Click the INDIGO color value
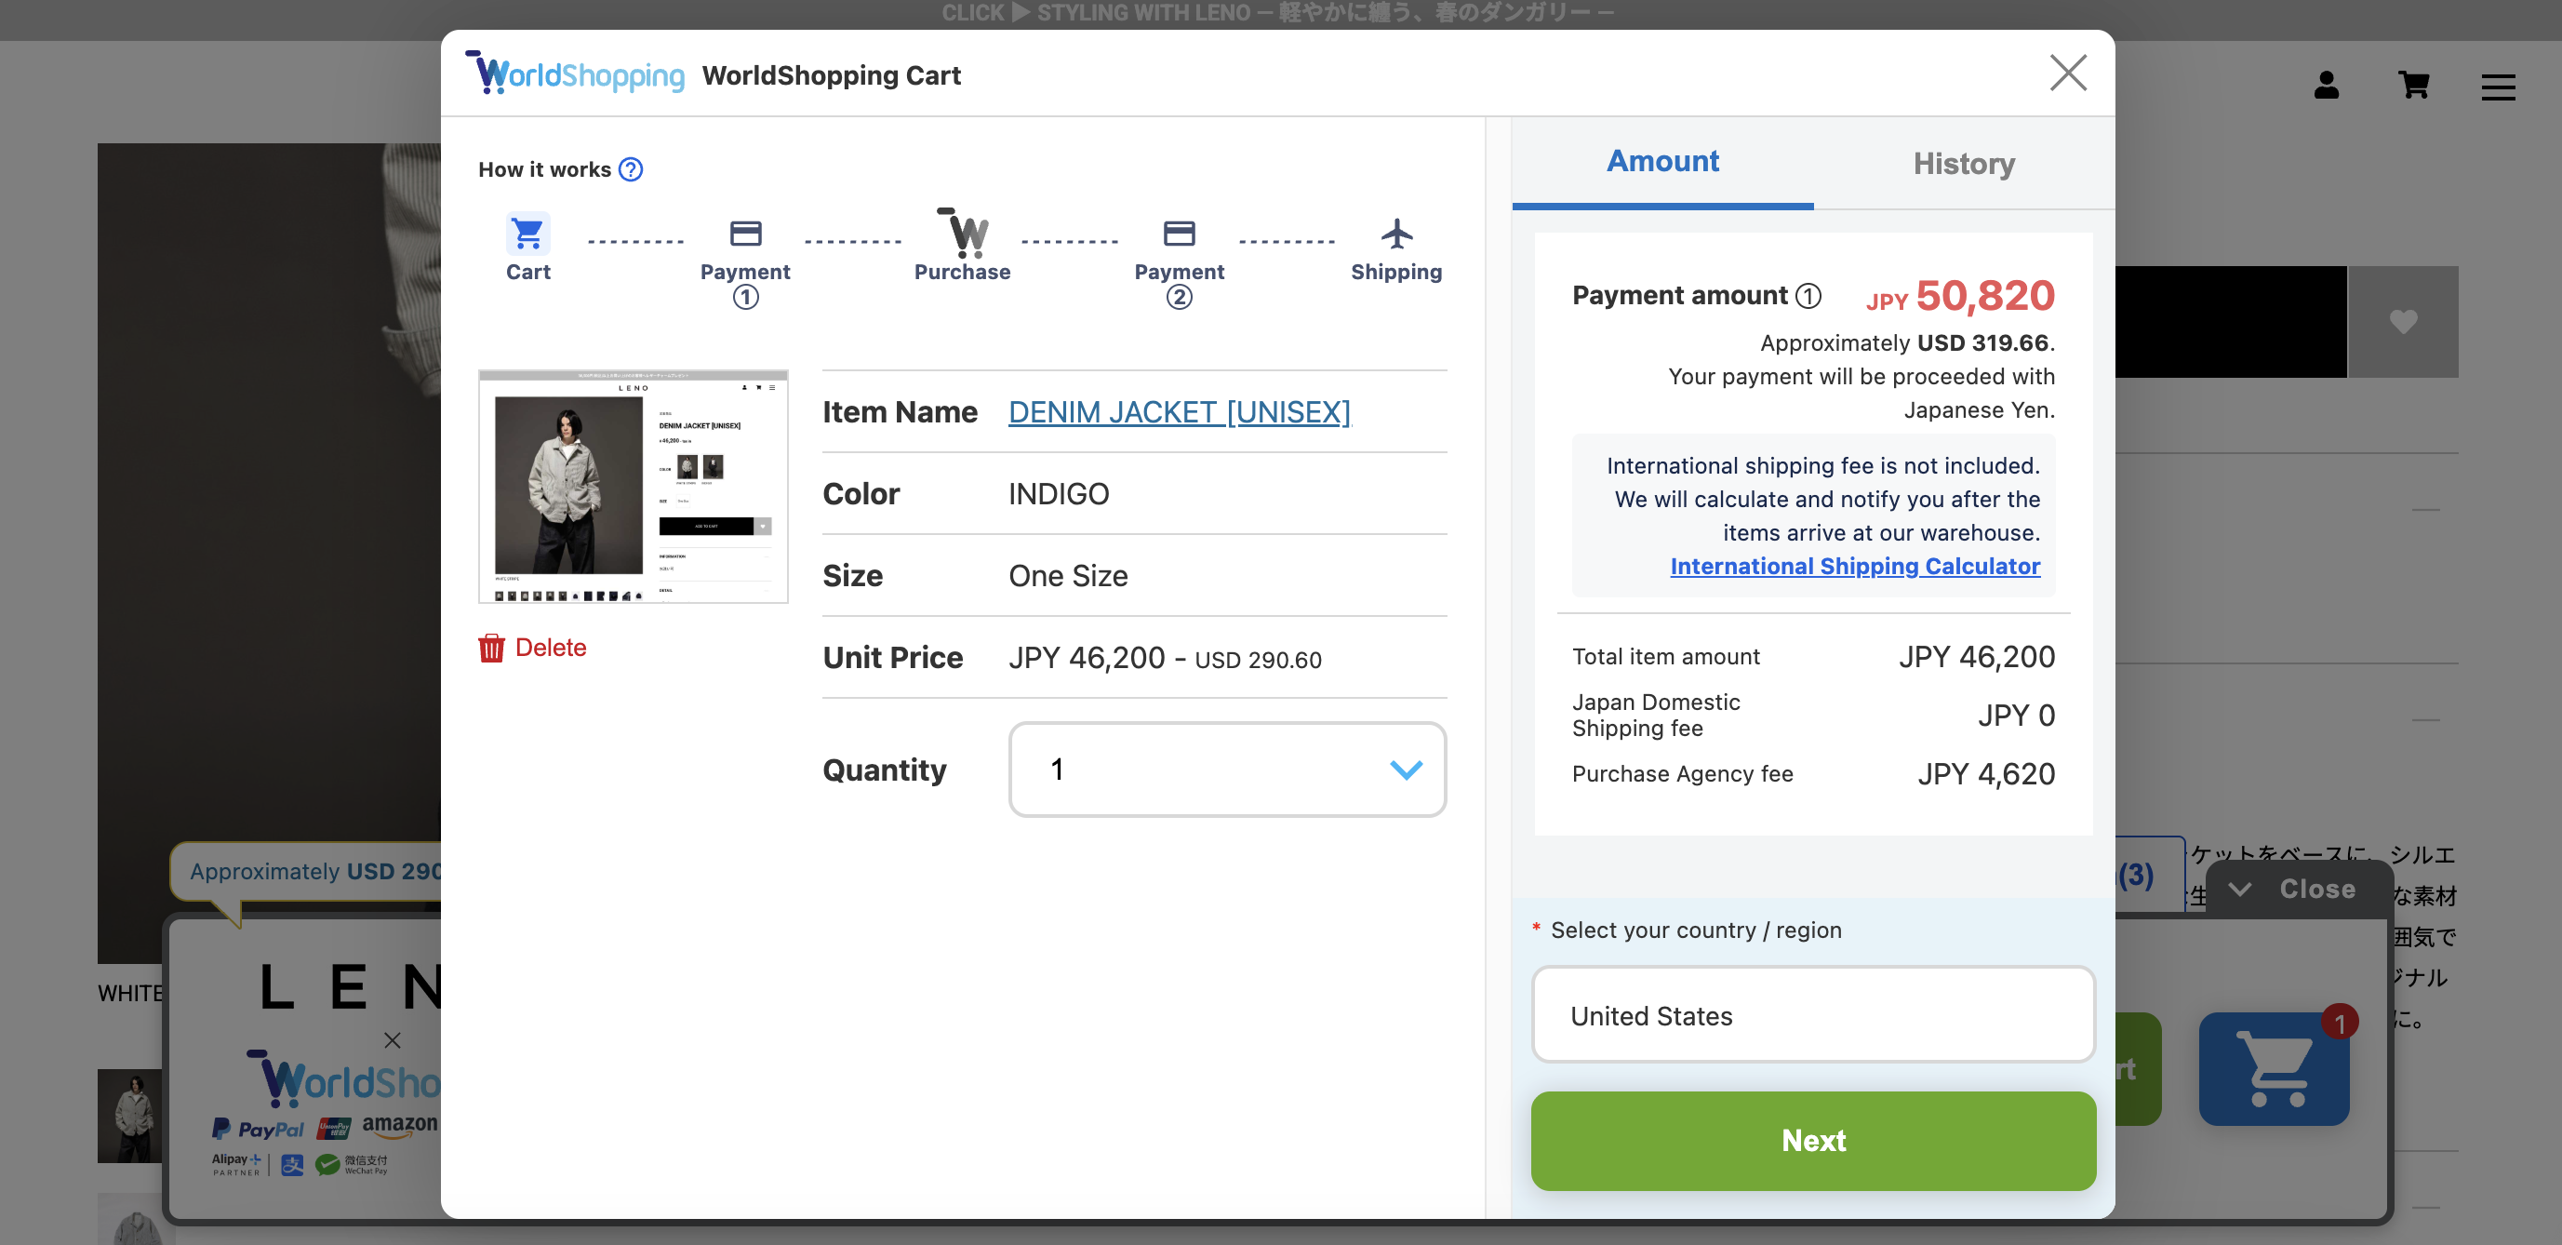Screen dimensions: 2562x1245 [1059, 493]
